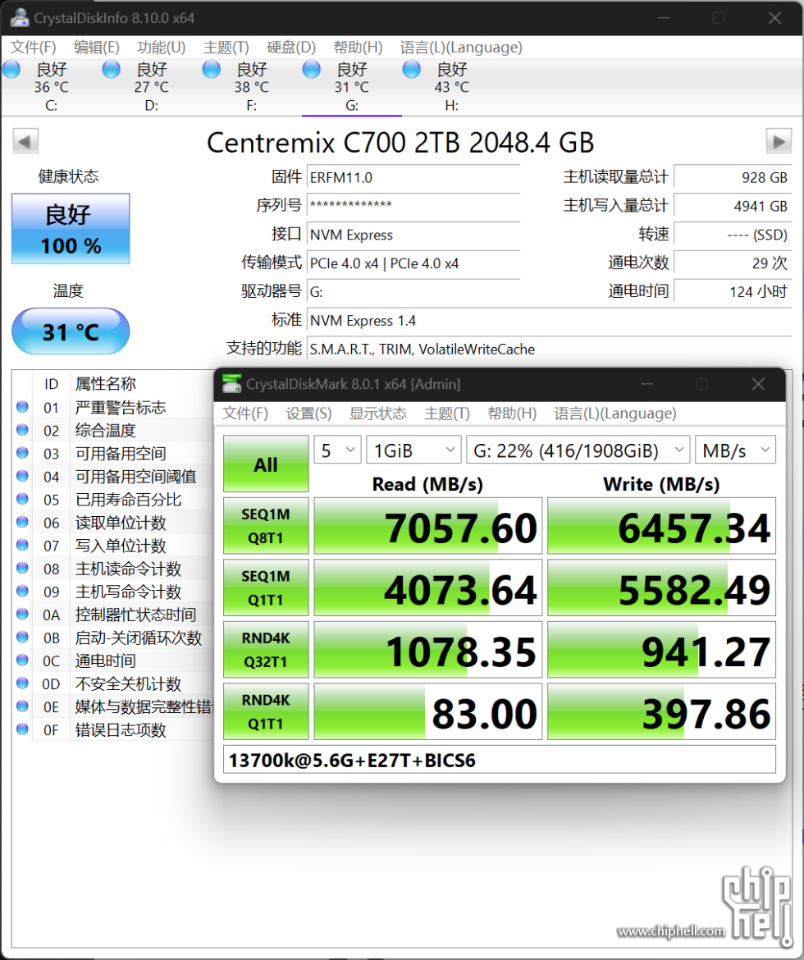Viewport: 804px width, 960px height.
Task: Click status dot for attribute 01 严重警告标志
Action: pos(23,406)
